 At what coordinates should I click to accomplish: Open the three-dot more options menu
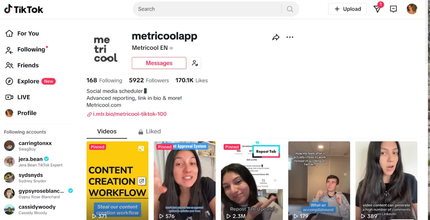290,37
